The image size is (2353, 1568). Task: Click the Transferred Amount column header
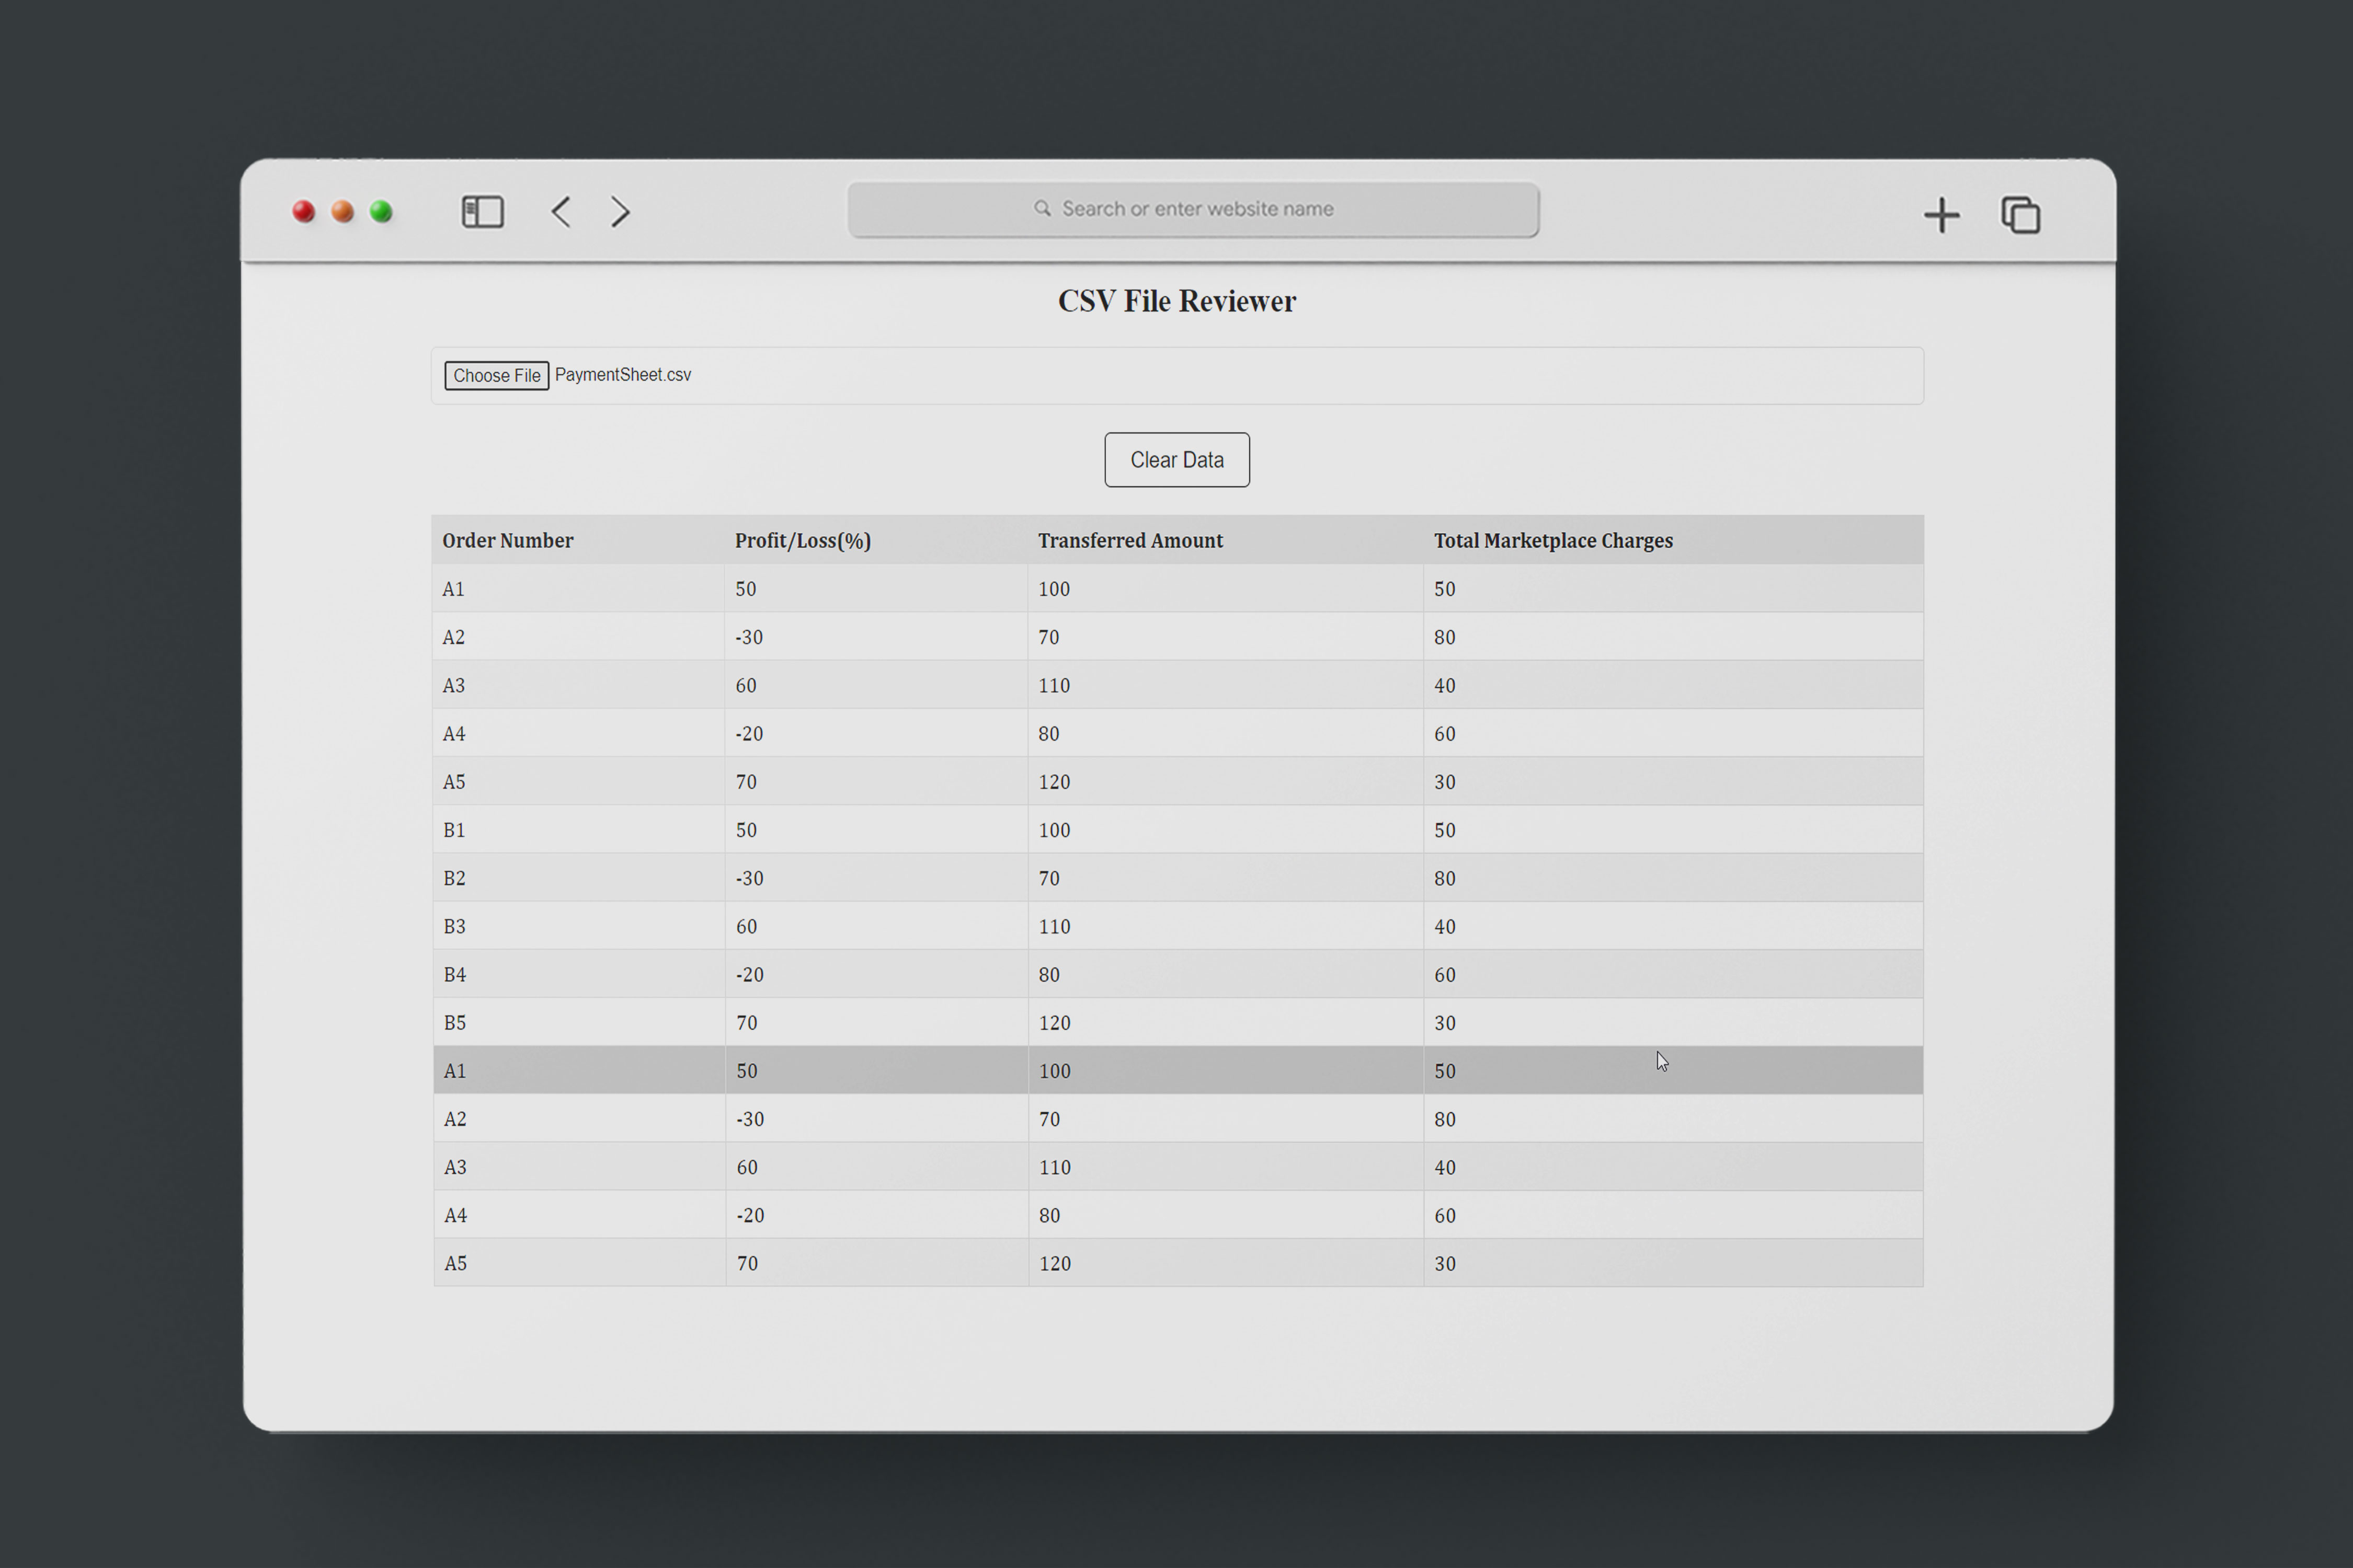click(x=1129, y=541)
